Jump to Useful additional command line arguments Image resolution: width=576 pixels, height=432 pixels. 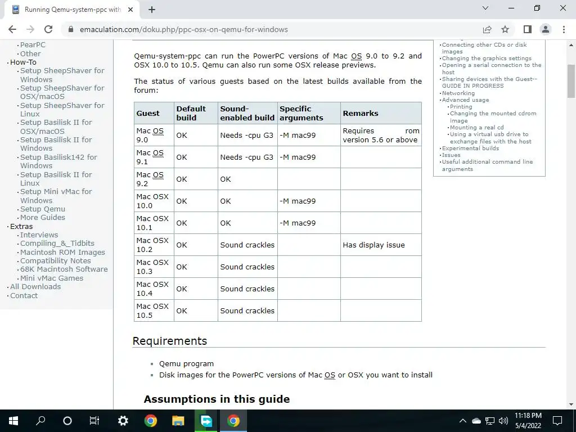pyautogui.click(x=487, y=165)
